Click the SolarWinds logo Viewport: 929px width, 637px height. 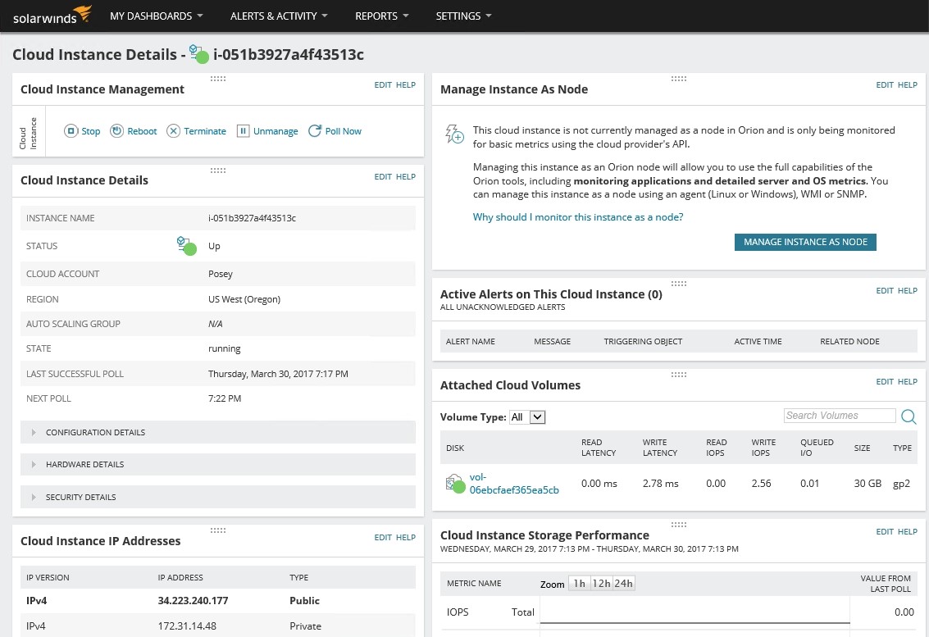coord(52,16)
